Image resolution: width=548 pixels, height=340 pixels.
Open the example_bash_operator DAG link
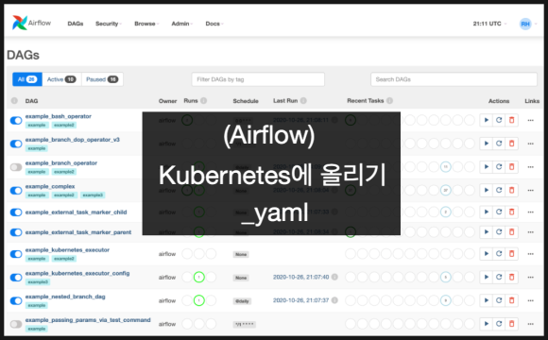coord(58,116)
